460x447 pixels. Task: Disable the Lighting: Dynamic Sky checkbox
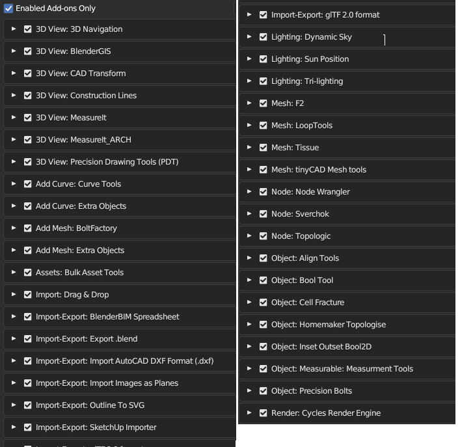263,37
